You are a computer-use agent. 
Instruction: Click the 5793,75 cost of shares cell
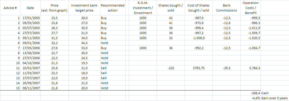[x=198, y=68]
